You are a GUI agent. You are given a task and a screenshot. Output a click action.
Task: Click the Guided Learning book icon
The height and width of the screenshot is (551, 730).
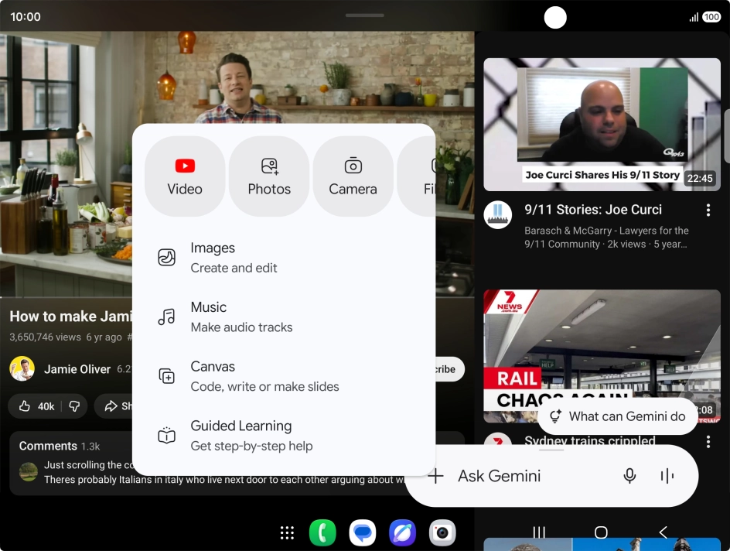(167, 435)
